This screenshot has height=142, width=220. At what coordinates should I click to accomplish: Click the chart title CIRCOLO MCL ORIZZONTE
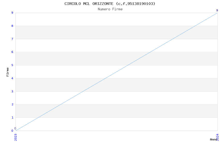[x=110, y=4]
